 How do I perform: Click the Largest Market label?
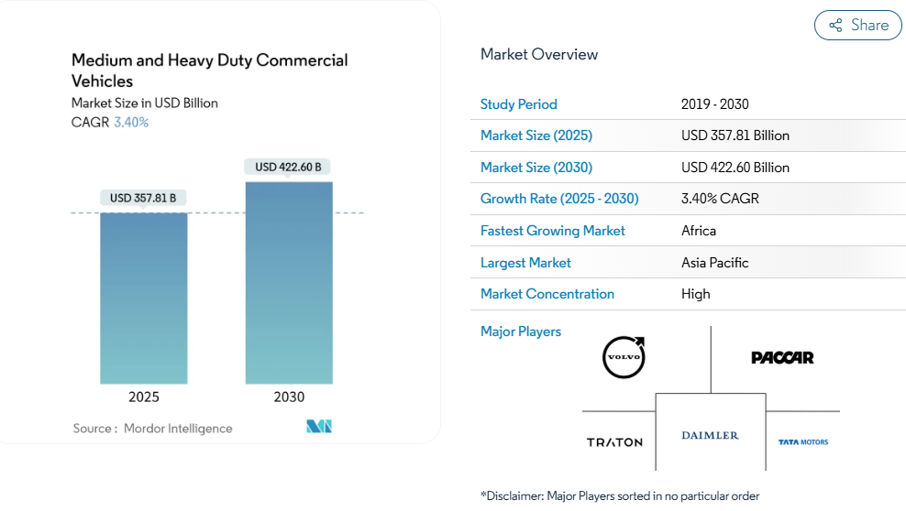click(525, 263)
